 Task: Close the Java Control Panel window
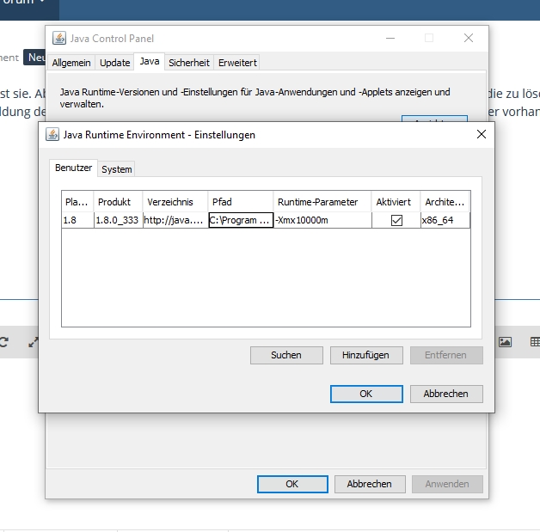[469, 38]
